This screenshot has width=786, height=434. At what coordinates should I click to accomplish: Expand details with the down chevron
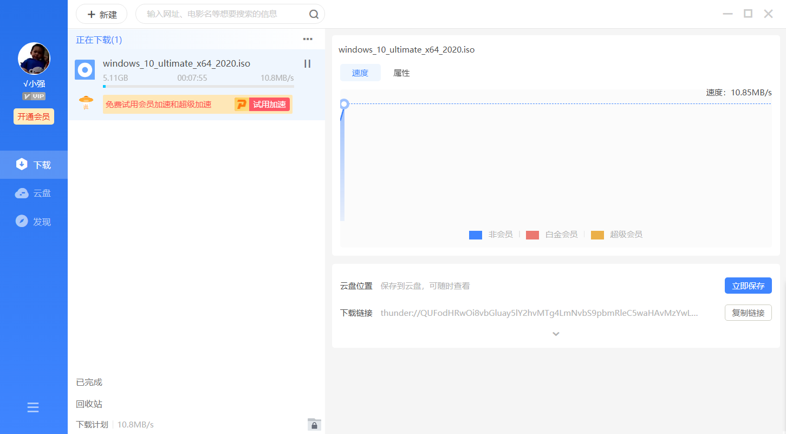tap(556, 334)
